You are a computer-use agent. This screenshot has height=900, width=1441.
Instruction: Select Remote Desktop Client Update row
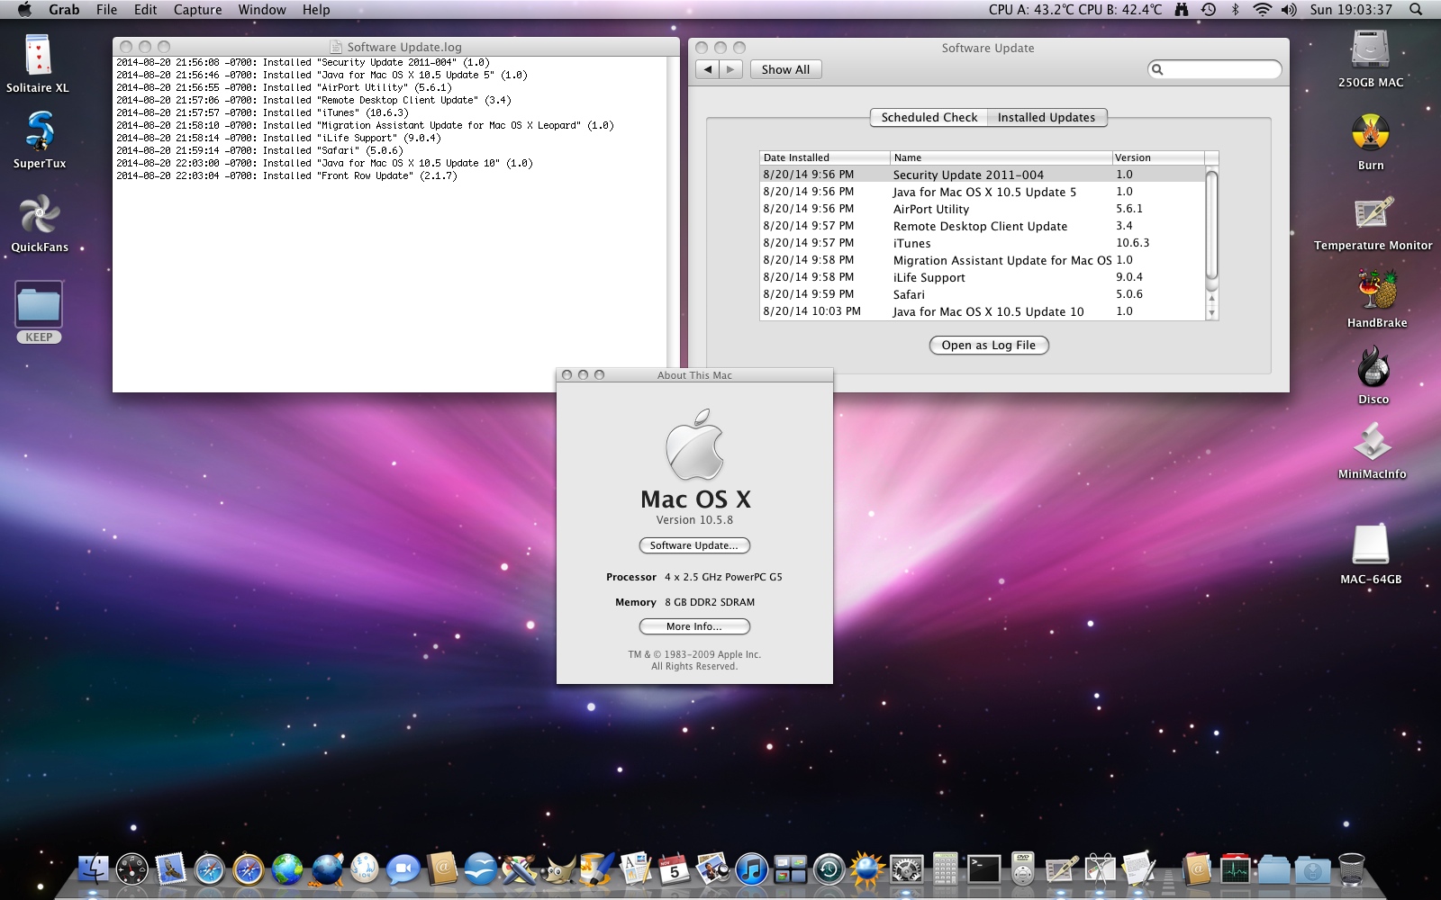[983, 226]
